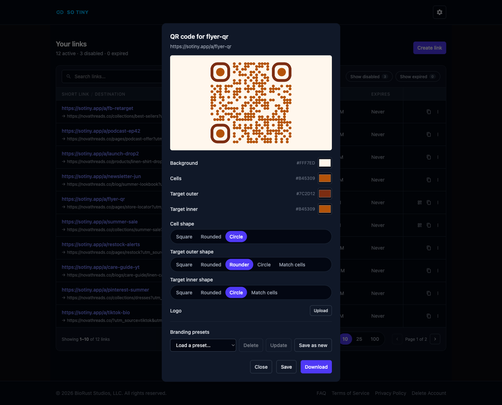Show 100 links per page
Image resolution: width=502 pixels, height=405 pixels.
(x=375, y=339)
